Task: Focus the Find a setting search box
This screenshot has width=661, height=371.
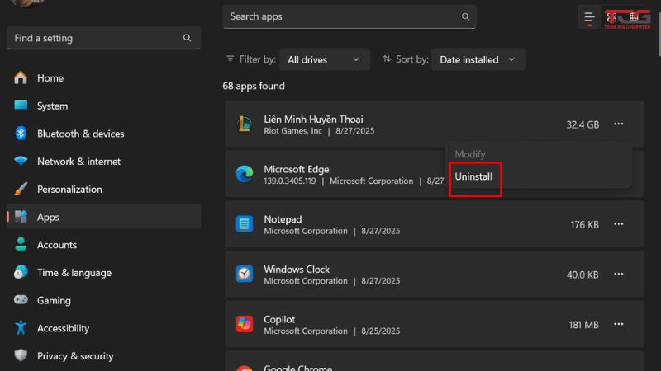Action: [104, 38]
